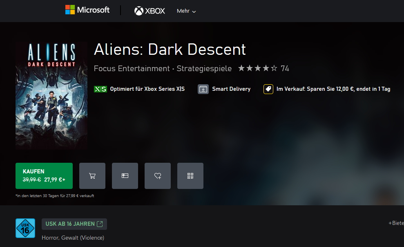This screenshot has height=247, width=404.
Task: Select the 'Optimiert für Xbox Series X|S' text
Action: (x=147, y=89)
